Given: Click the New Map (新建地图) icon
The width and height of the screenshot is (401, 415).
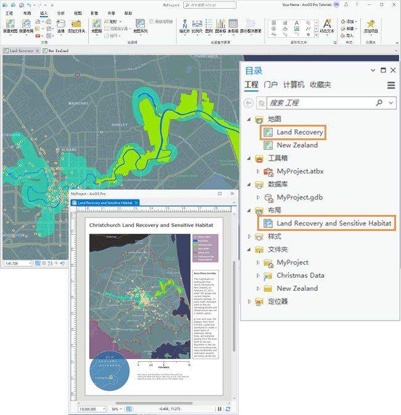Looking at the screenshot, I should (x=10, y=24).
